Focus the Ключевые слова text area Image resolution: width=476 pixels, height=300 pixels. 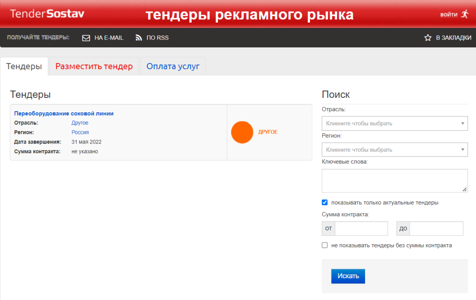pos(395,181)
